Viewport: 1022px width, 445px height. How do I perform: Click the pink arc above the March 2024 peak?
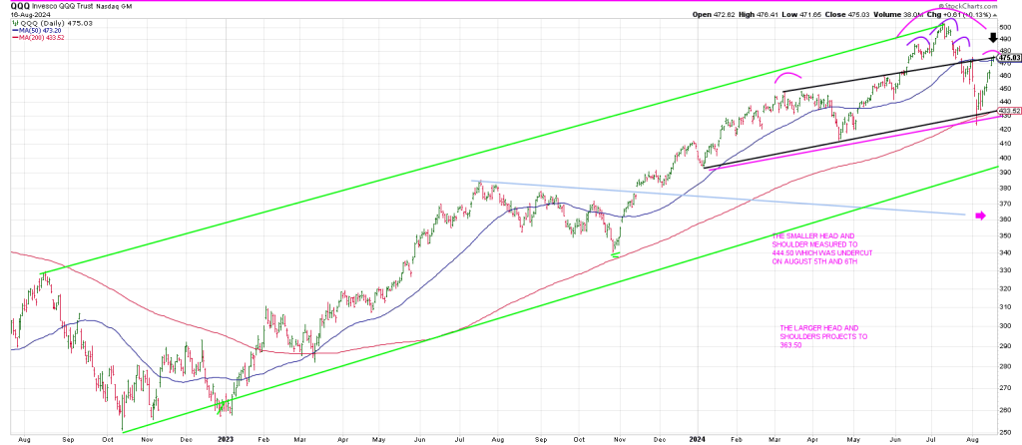(786, 77)
